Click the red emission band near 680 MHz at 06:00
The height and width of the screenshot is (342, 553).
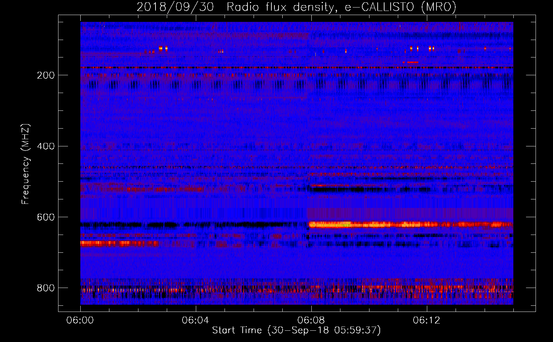119,244
